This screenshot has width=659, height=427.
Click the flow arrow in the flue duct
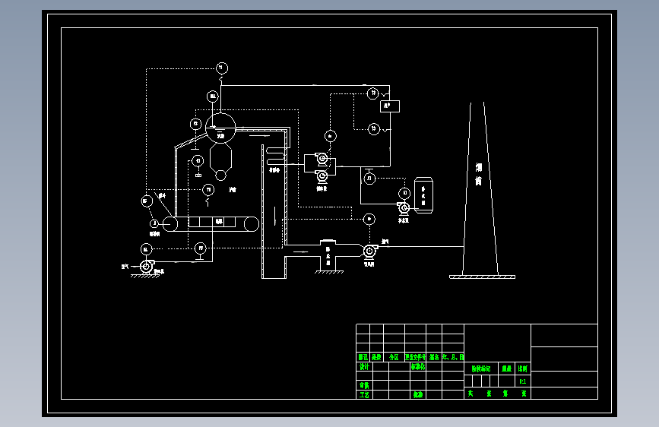(300, 251)
